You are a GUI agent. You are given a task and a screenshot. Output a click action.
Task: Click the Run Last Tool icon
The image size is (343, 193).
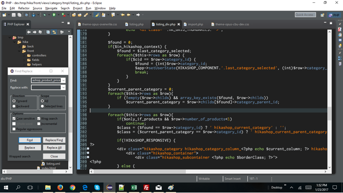(x=63, y=15)
